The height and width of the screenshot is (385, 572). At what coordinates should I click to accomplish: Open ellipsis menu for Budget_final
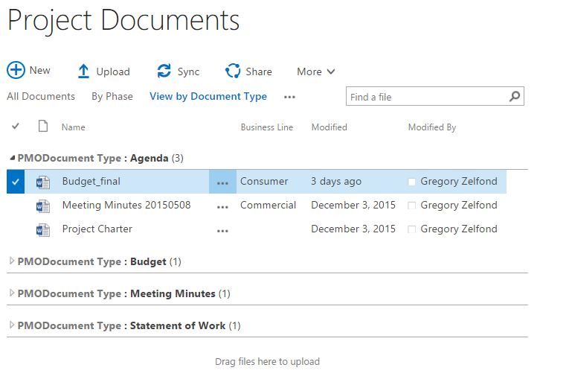click(x=222, y=182)
